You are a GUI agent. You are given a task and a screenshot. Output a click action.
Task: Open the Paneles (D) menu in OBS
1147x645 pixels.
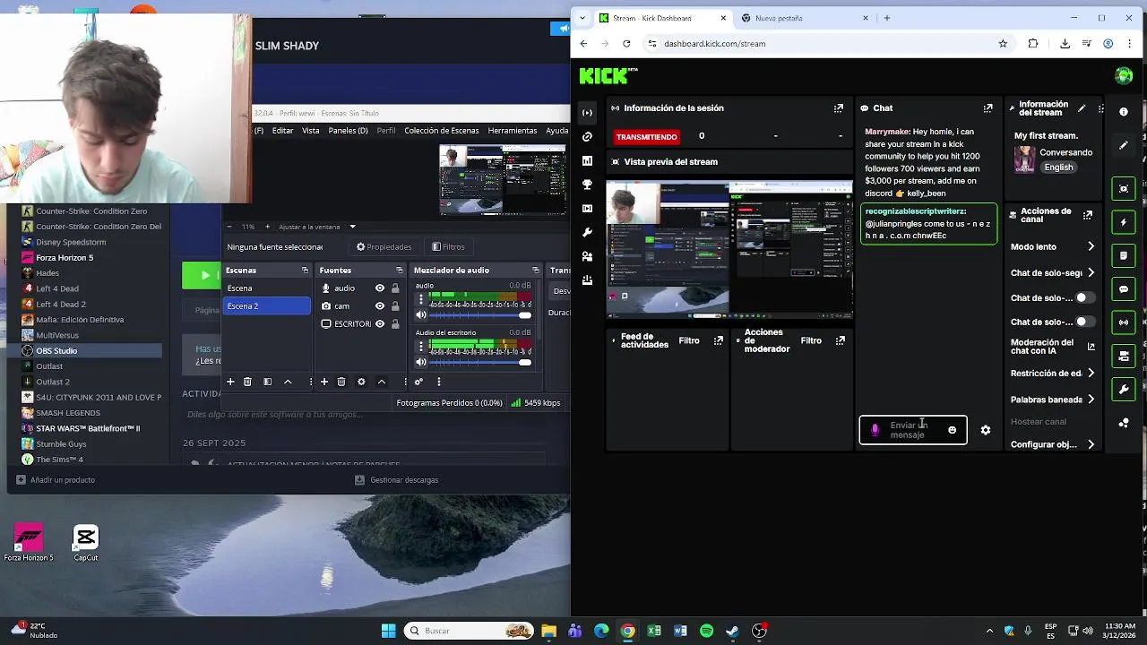[x=348, y=131]
